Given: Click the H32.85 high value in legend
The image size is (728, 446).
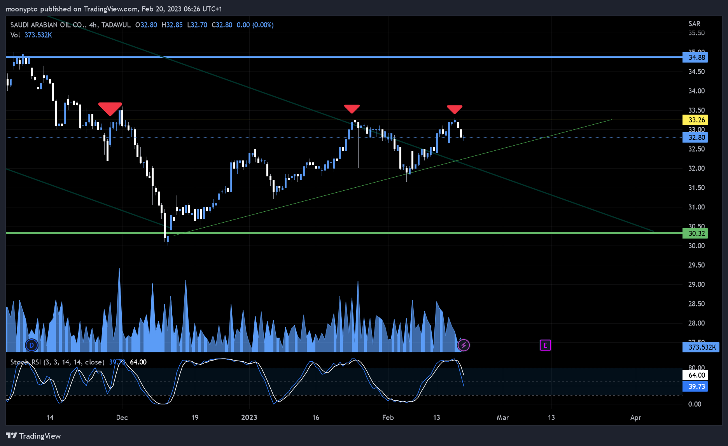Looking at the screenshot, I should tap(172, 25).
